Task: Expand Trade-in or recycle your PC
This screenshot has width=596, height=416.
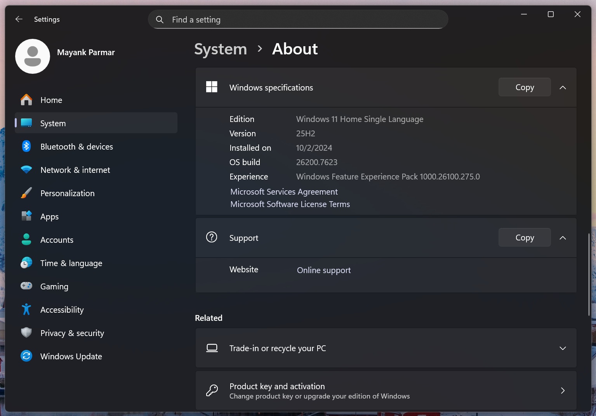Action: click(563, 348)
